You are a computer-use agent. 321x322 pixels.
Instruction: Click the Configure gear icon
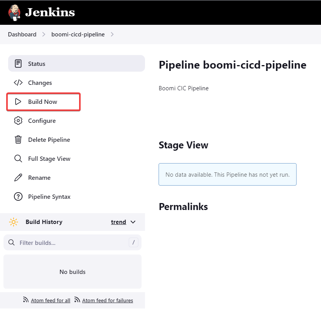point(18,121)
